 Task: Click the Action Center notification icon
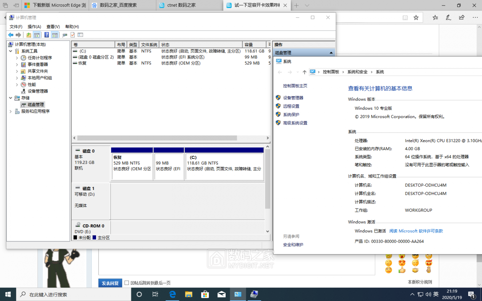tap(471, 294)
